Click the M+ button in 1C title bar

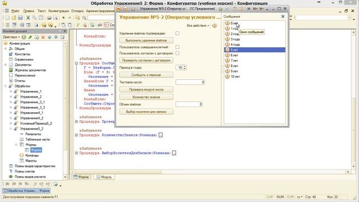coord(255,9)
